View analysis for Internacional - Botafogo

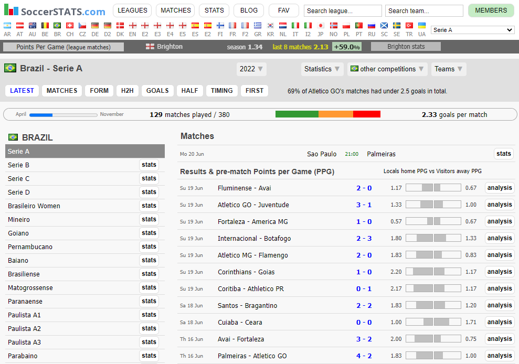500,238
